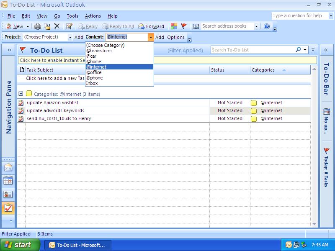Click the Forward button
Image resolution: width=335 pixels, height=251 pixels.
151,26
